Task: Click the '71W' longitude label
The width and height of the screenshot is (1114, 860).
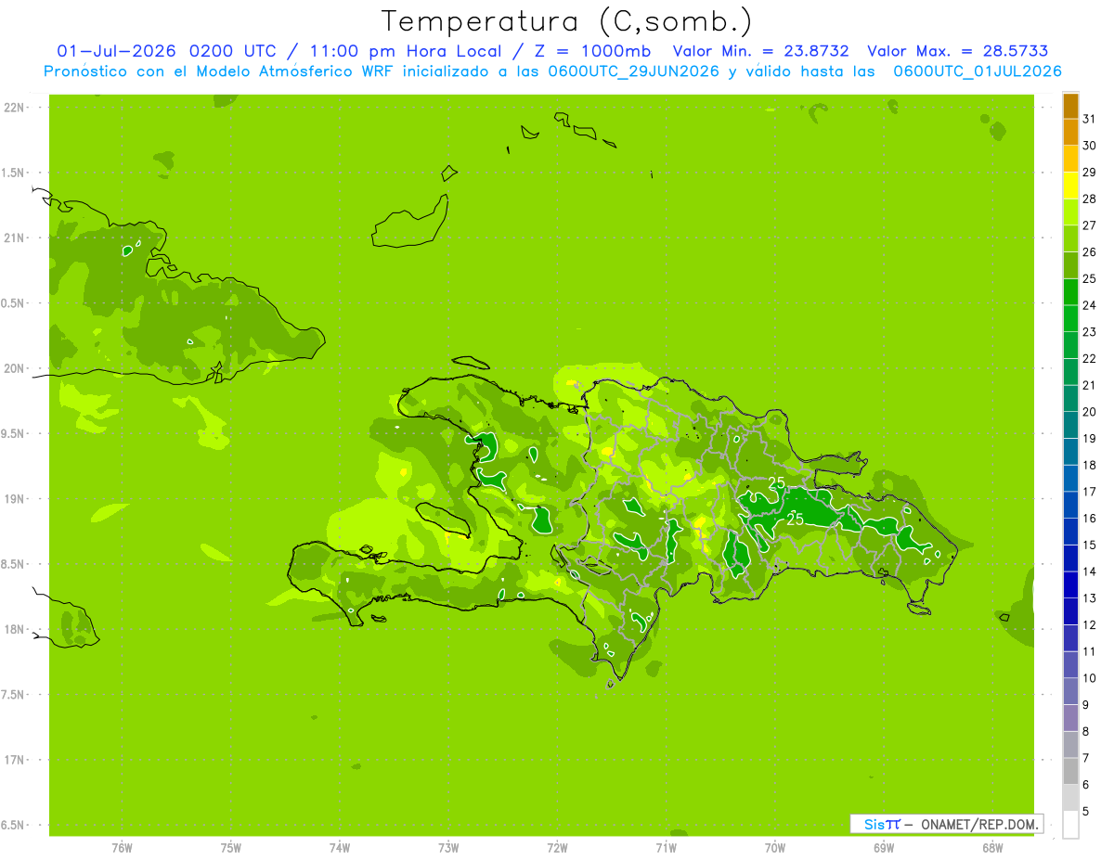Action: 666,848
